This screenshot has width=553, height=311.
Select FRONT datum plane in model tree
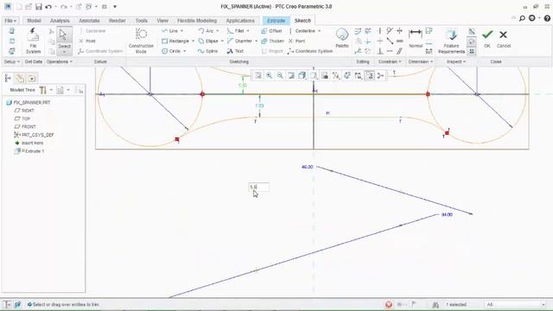point(25,127)
